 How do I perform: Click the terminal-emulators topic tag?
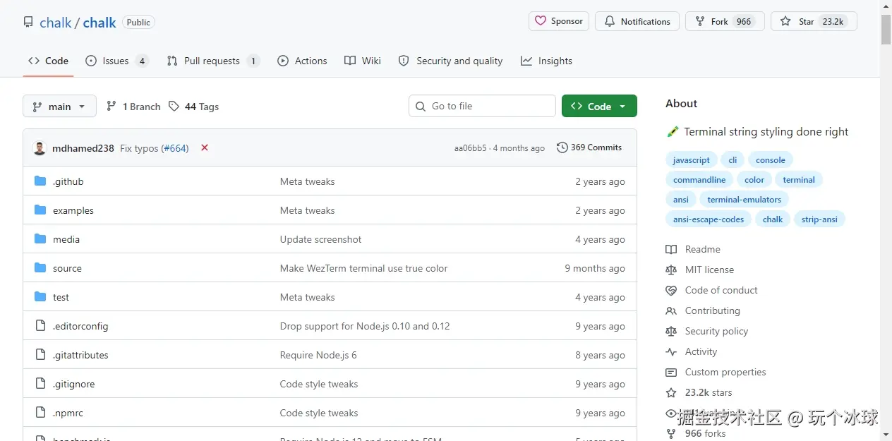click(745, 200)
